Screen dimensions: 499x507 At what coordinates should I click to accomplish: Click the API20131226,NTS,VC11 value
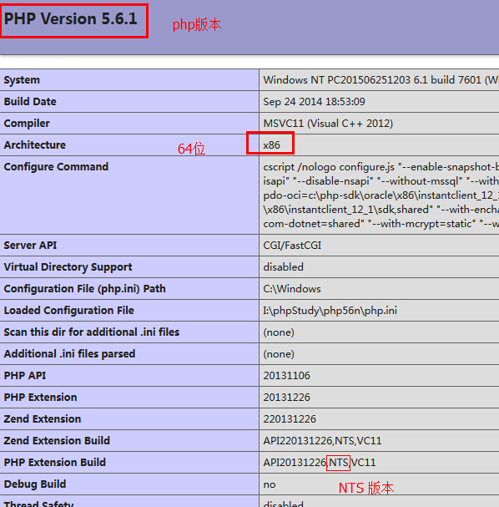tap(320, 463)
